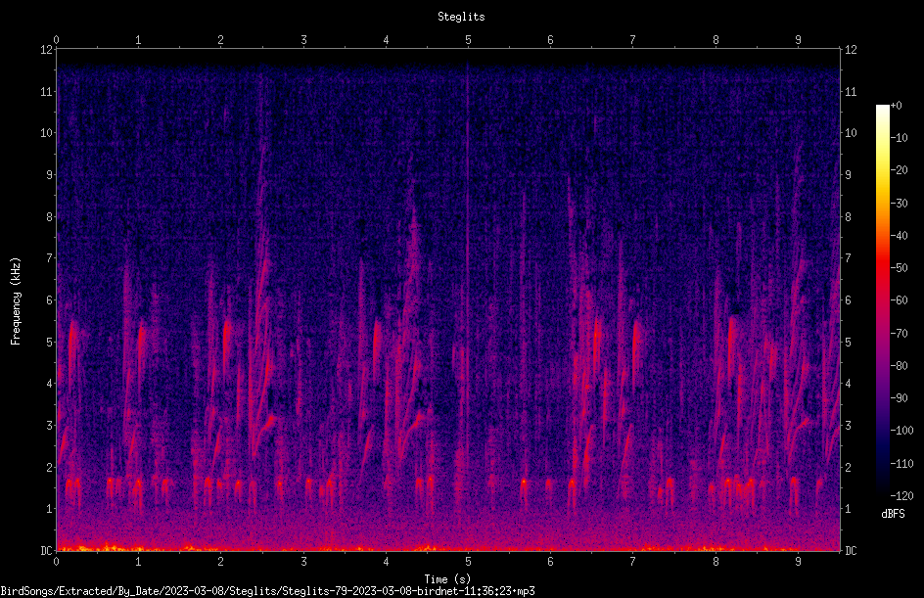924x598 pixels.
Task: Click the 6 kHz label on right axis
Action: [848, 299]
